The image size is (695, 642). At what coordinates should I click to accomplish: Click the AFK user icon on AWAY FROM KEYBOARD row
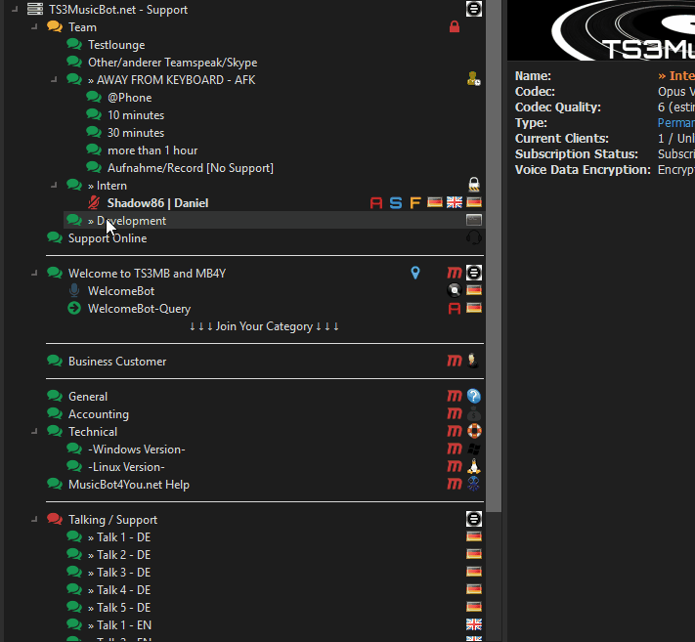[x=474, y=79]
